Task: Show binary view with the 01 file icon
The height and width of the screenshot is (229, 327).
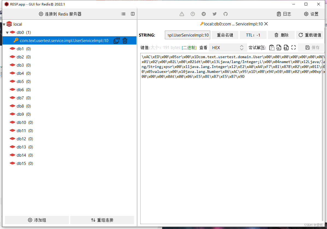Action: pyautogui.click(x=286, y=47)
